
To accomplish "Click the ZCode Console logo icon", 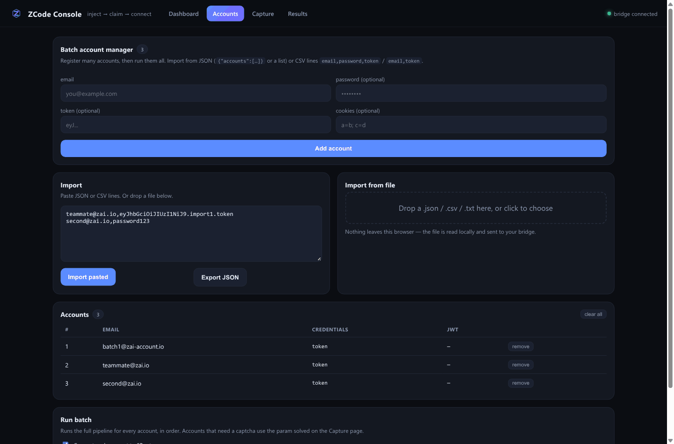I will pyautogui.click(x=16, y=14).
